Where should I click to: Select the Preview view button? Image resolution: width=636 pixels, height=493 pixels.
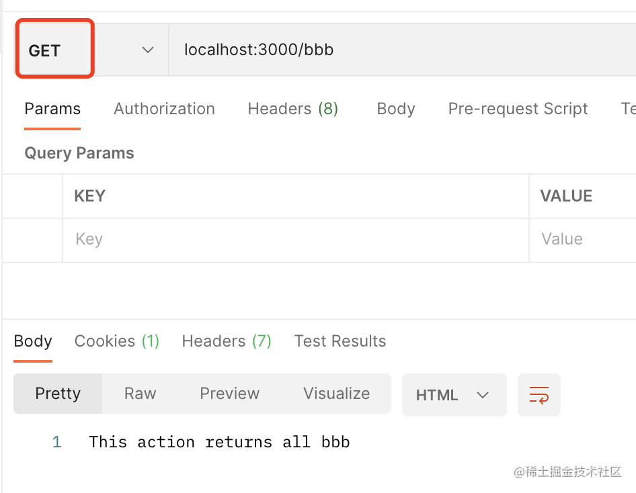[229, 394]
